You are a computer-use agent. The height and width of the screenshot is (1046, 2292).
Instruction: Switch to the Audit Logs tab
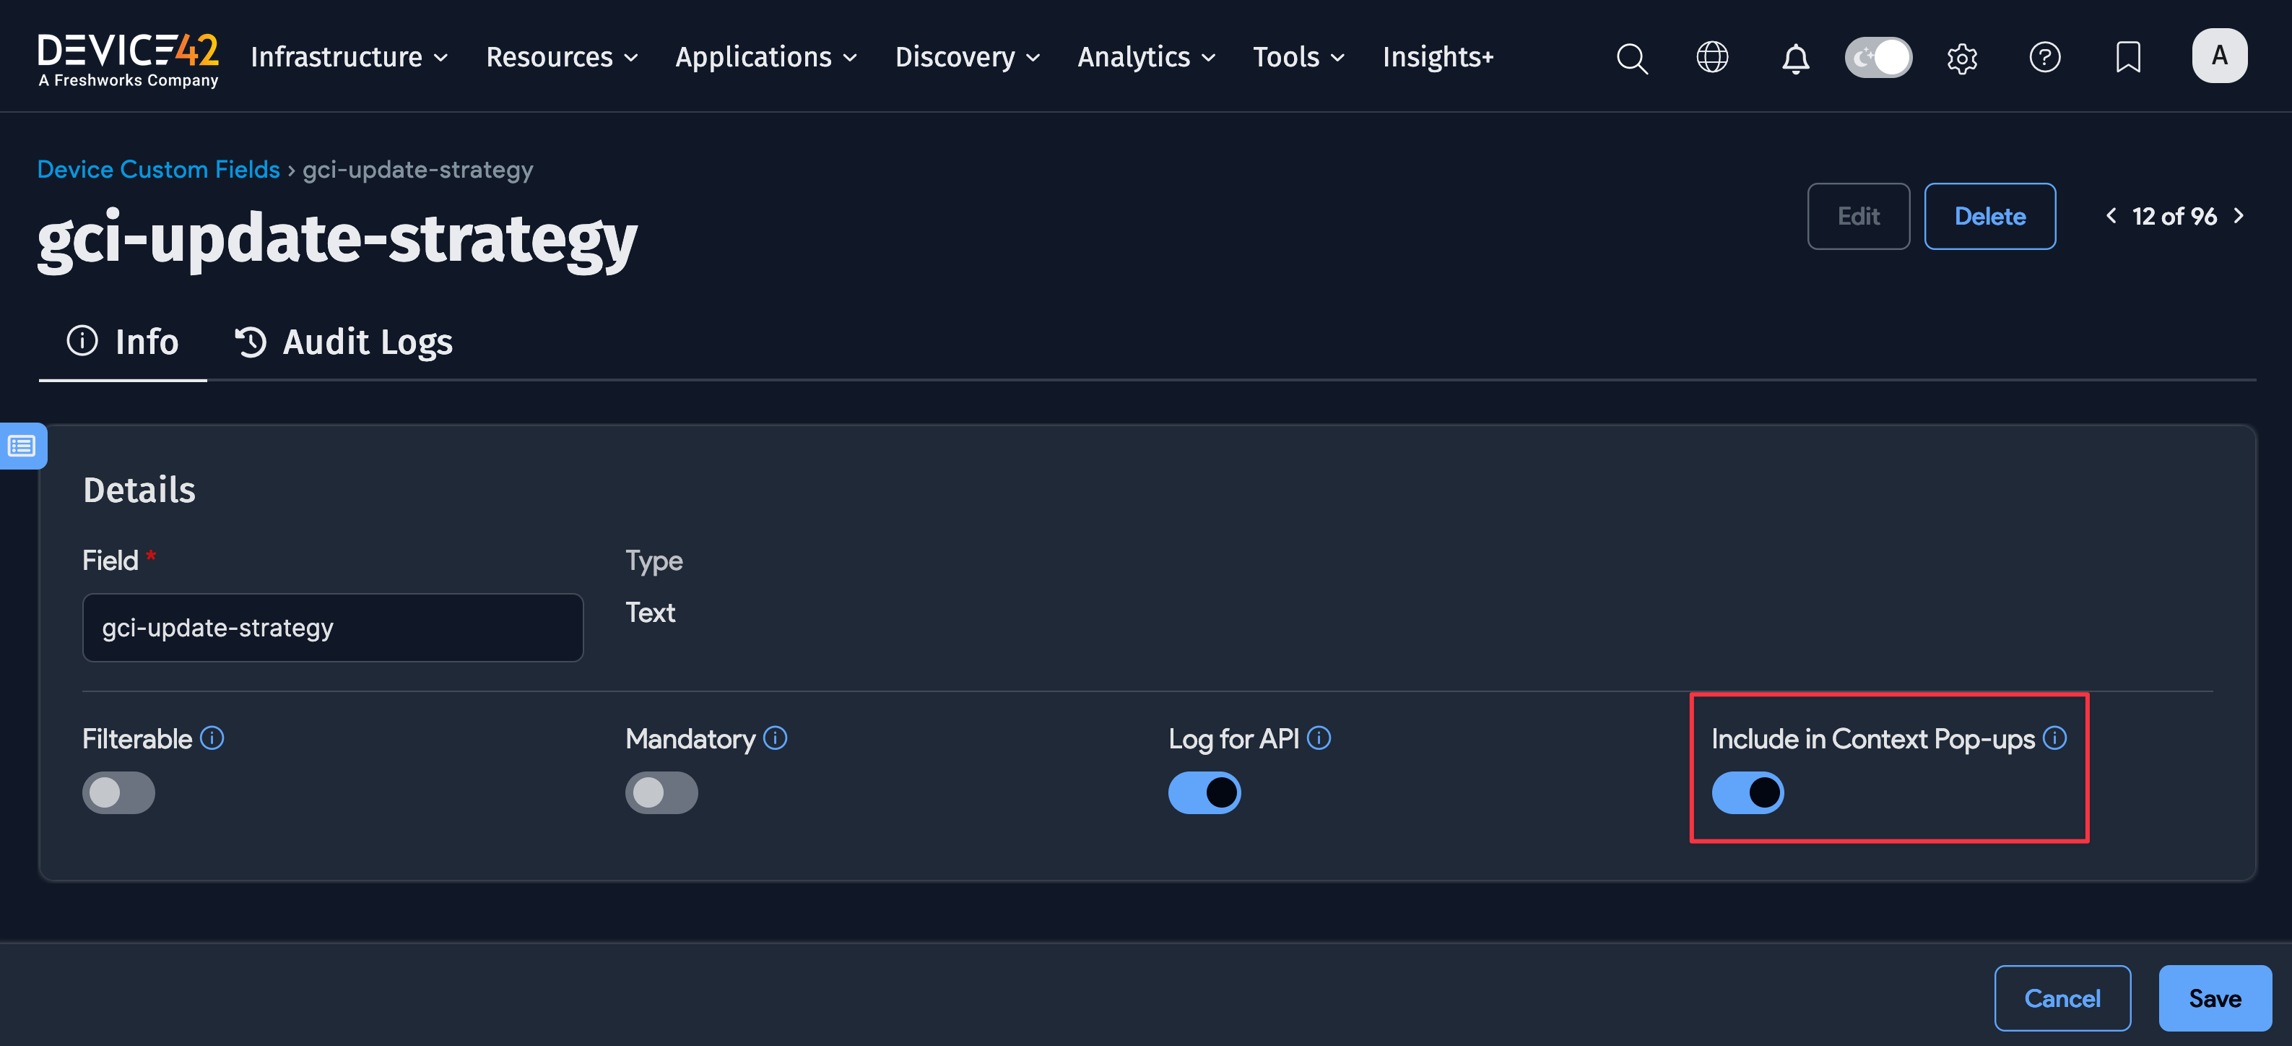click(344, 342)
